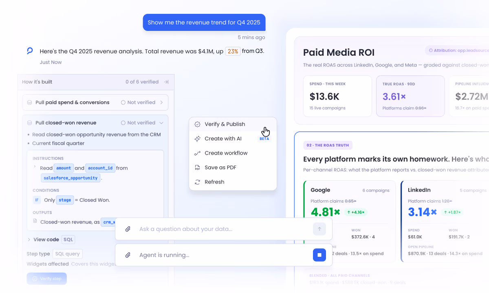Click the 02 The ROAS Truth tag
The height and width of the screenshot is (293, 489).
328,145
